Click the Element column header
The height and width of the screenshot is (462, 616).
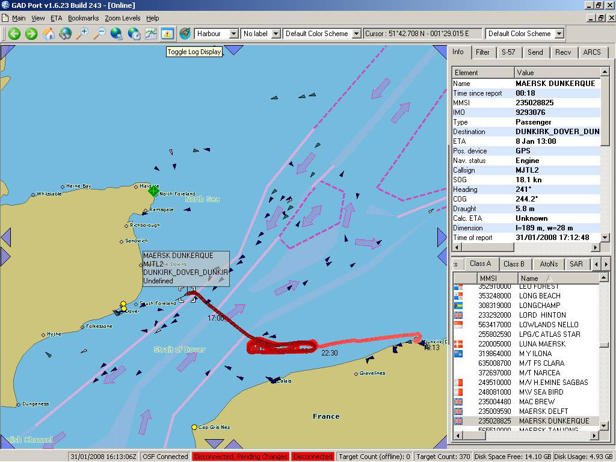[483, 73]
